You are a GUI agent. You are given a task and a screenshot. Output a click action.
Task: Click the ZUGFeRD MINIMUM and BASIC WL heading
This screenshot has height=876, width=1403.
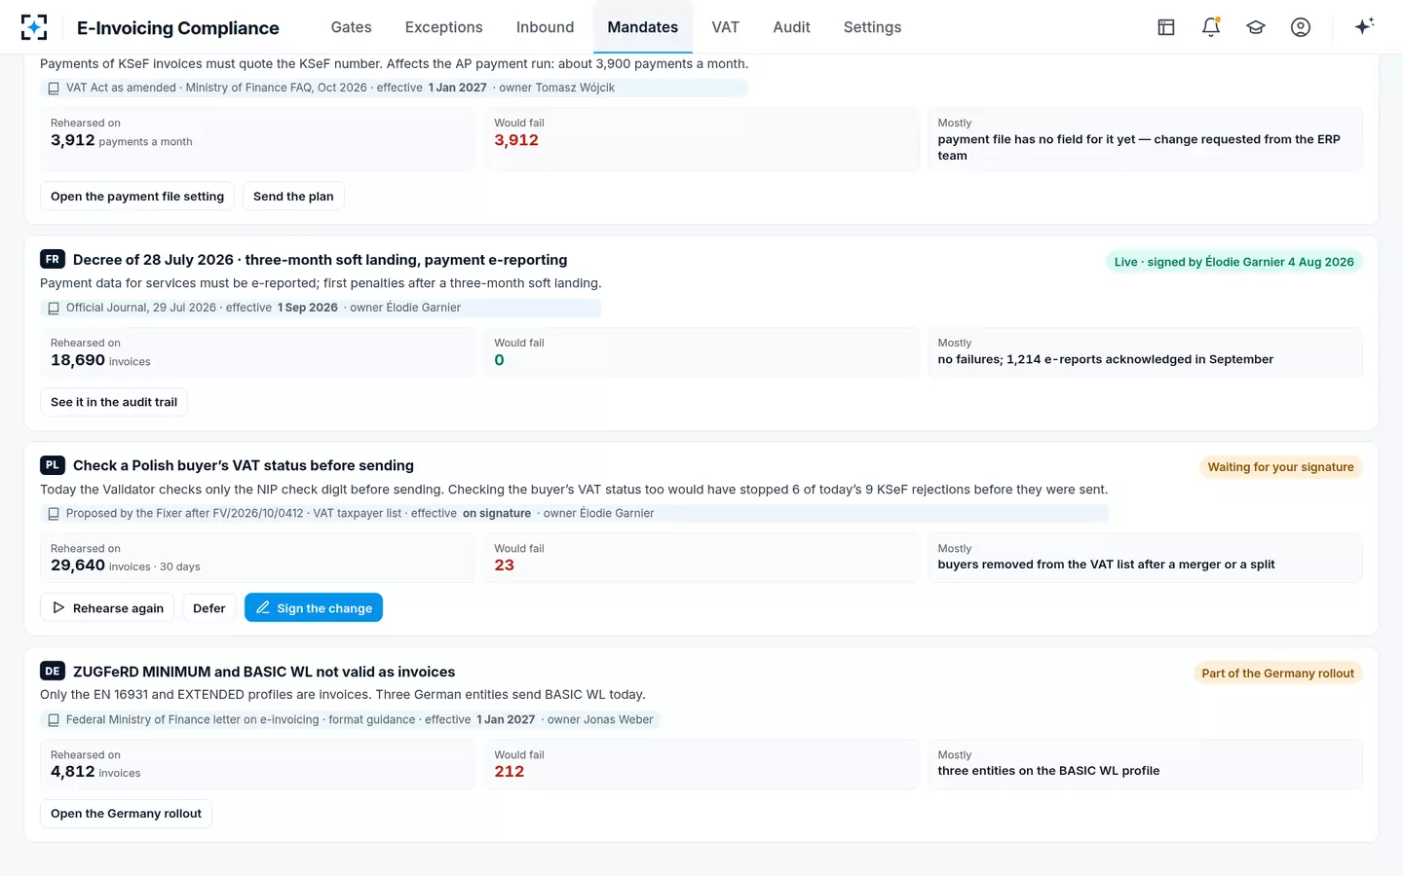pyautogui.click(x=264, y=672)
